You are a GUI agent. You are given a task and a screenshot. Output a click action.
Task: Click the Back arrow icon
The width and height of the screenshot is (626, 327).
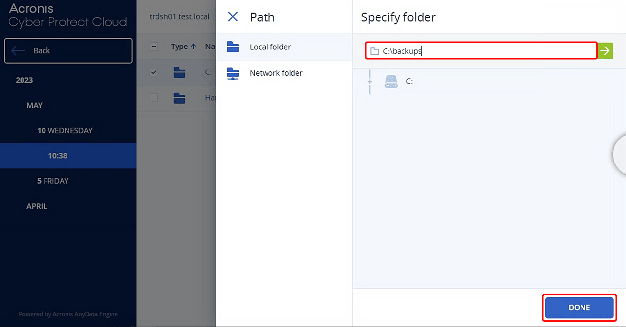pyautogui.click(x=19, y=51)
